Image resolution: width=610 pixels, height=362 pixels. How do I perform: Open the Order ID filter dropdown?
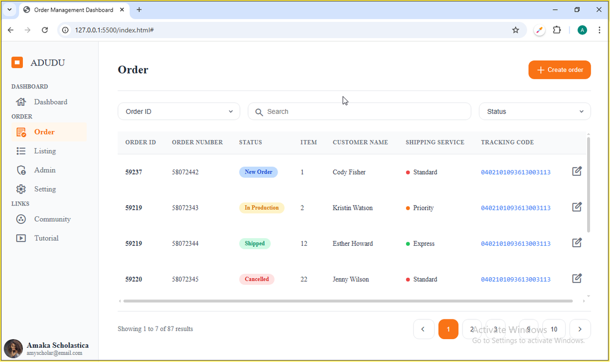[178, 111]
